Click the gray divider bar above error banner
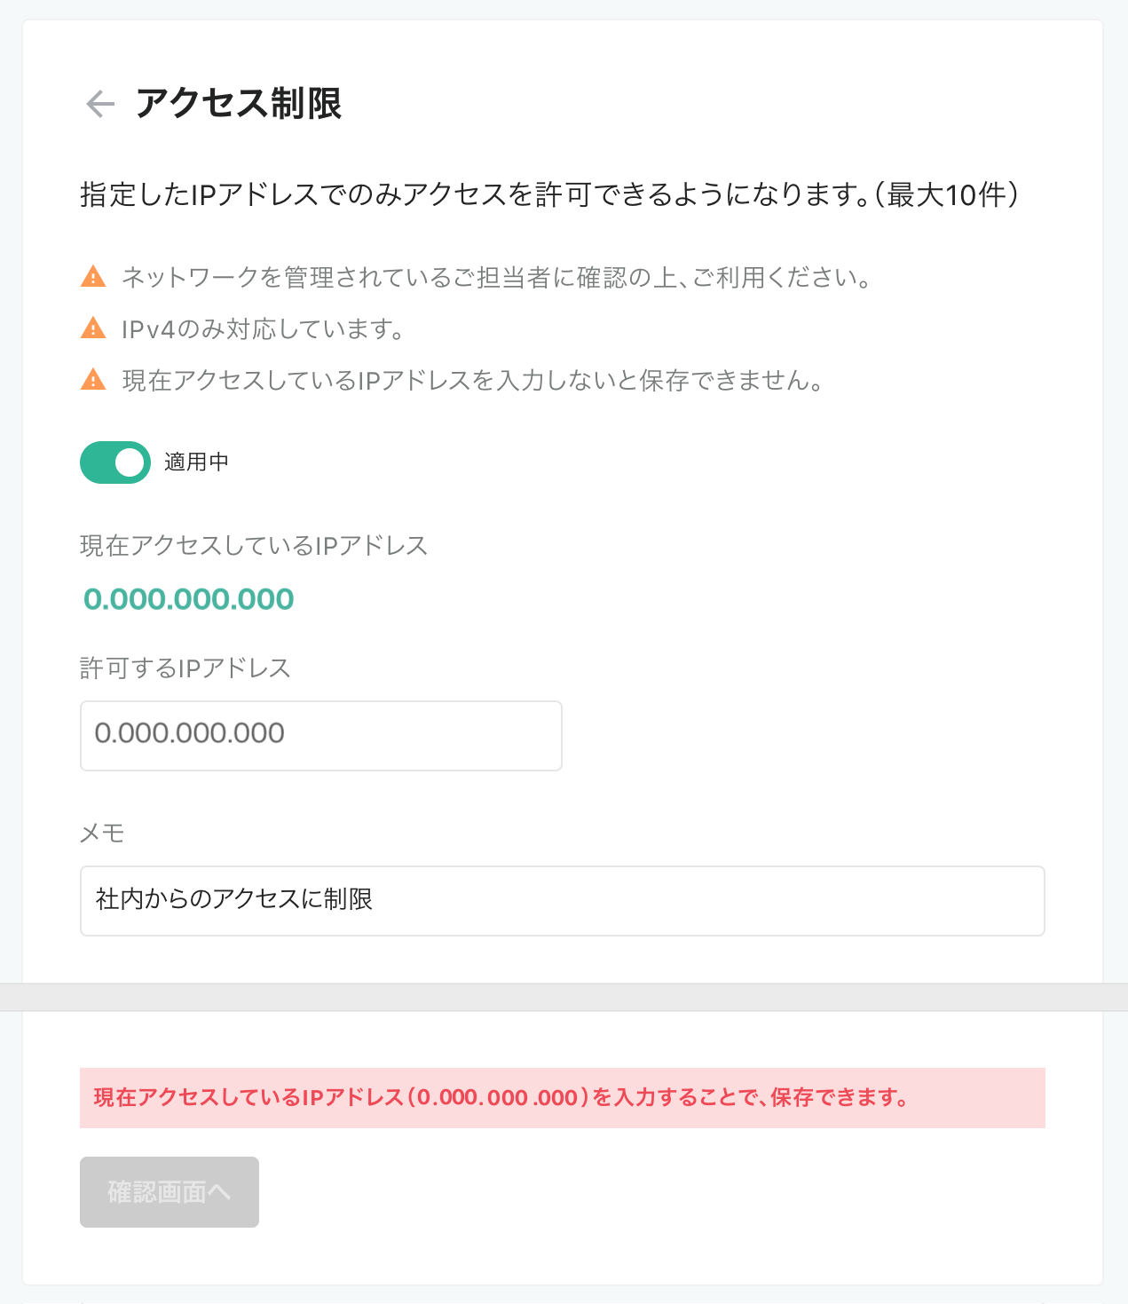1128x1304 pixels. click(564, 997)
